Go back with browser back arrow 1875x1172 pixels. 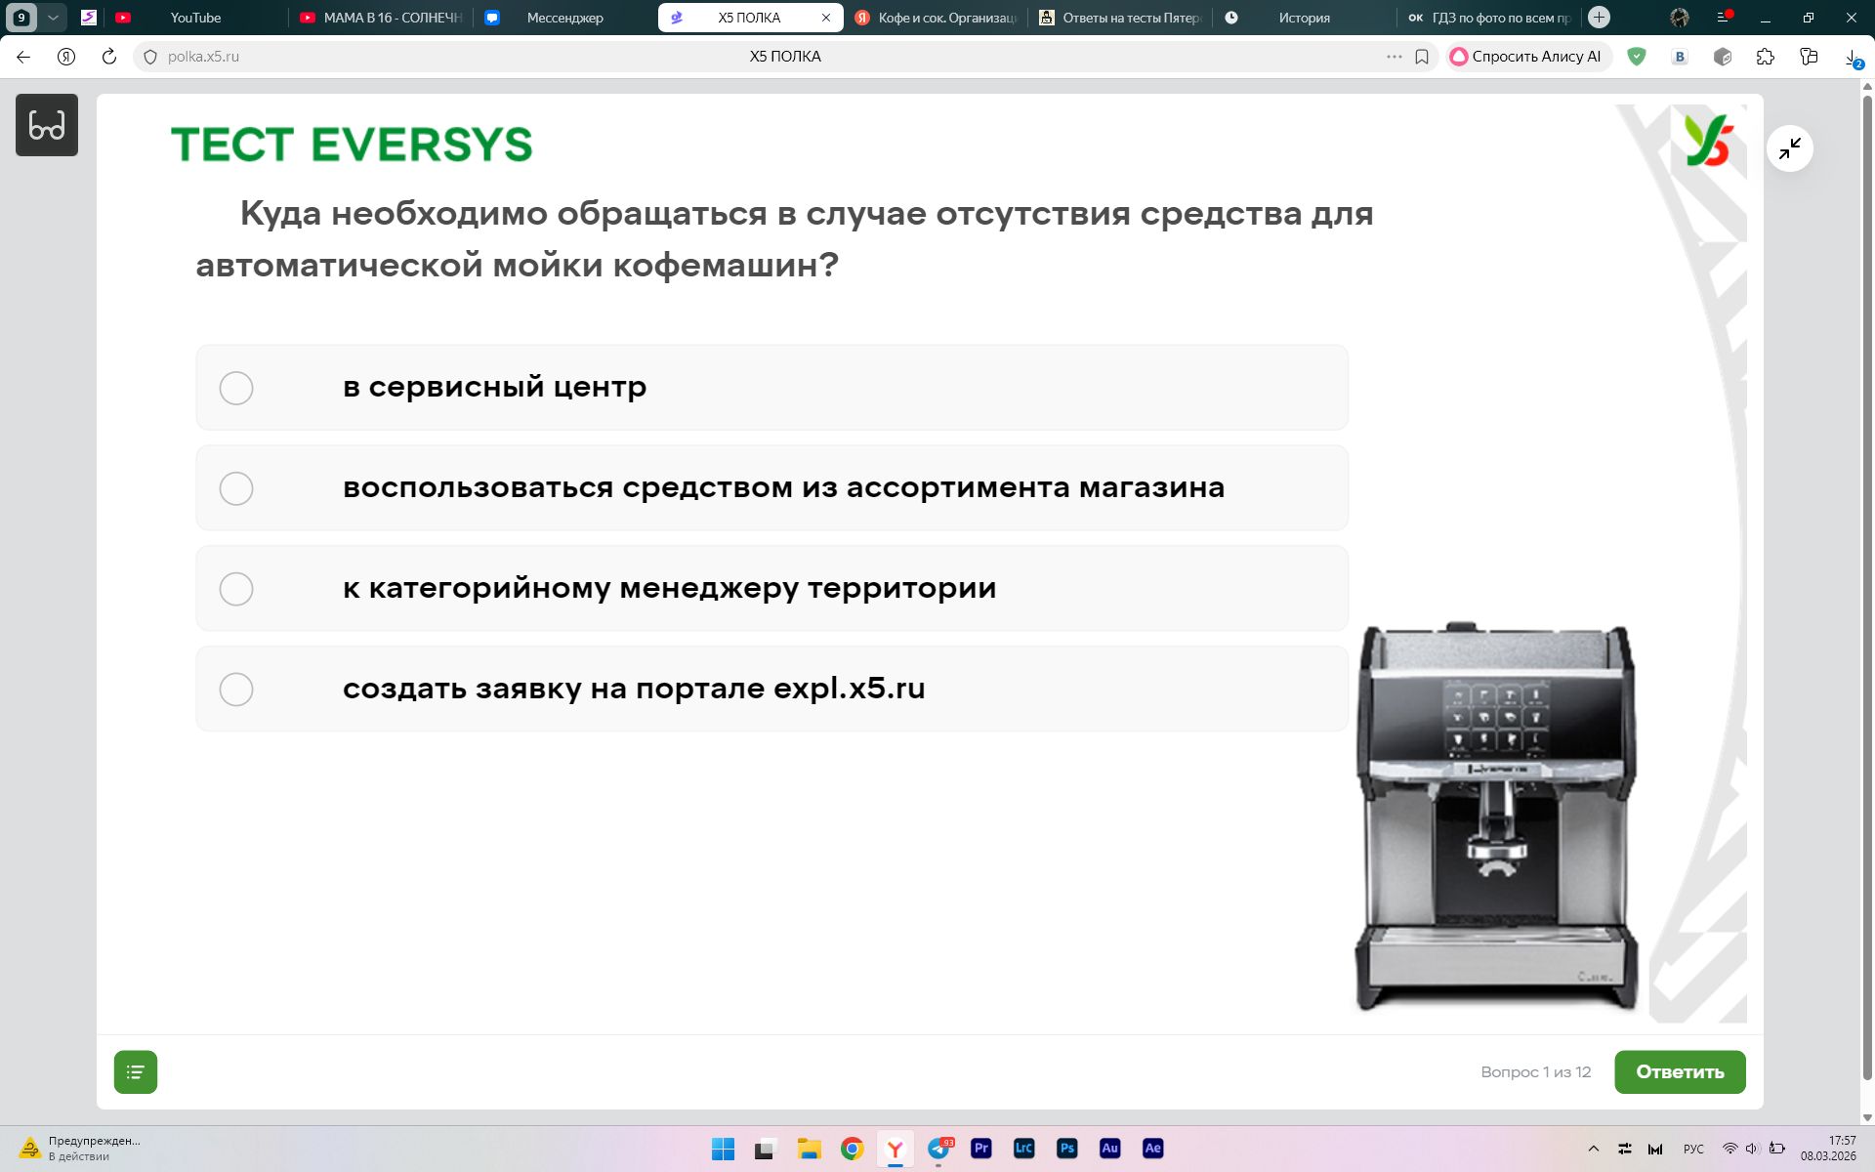(x=23, y=57)
